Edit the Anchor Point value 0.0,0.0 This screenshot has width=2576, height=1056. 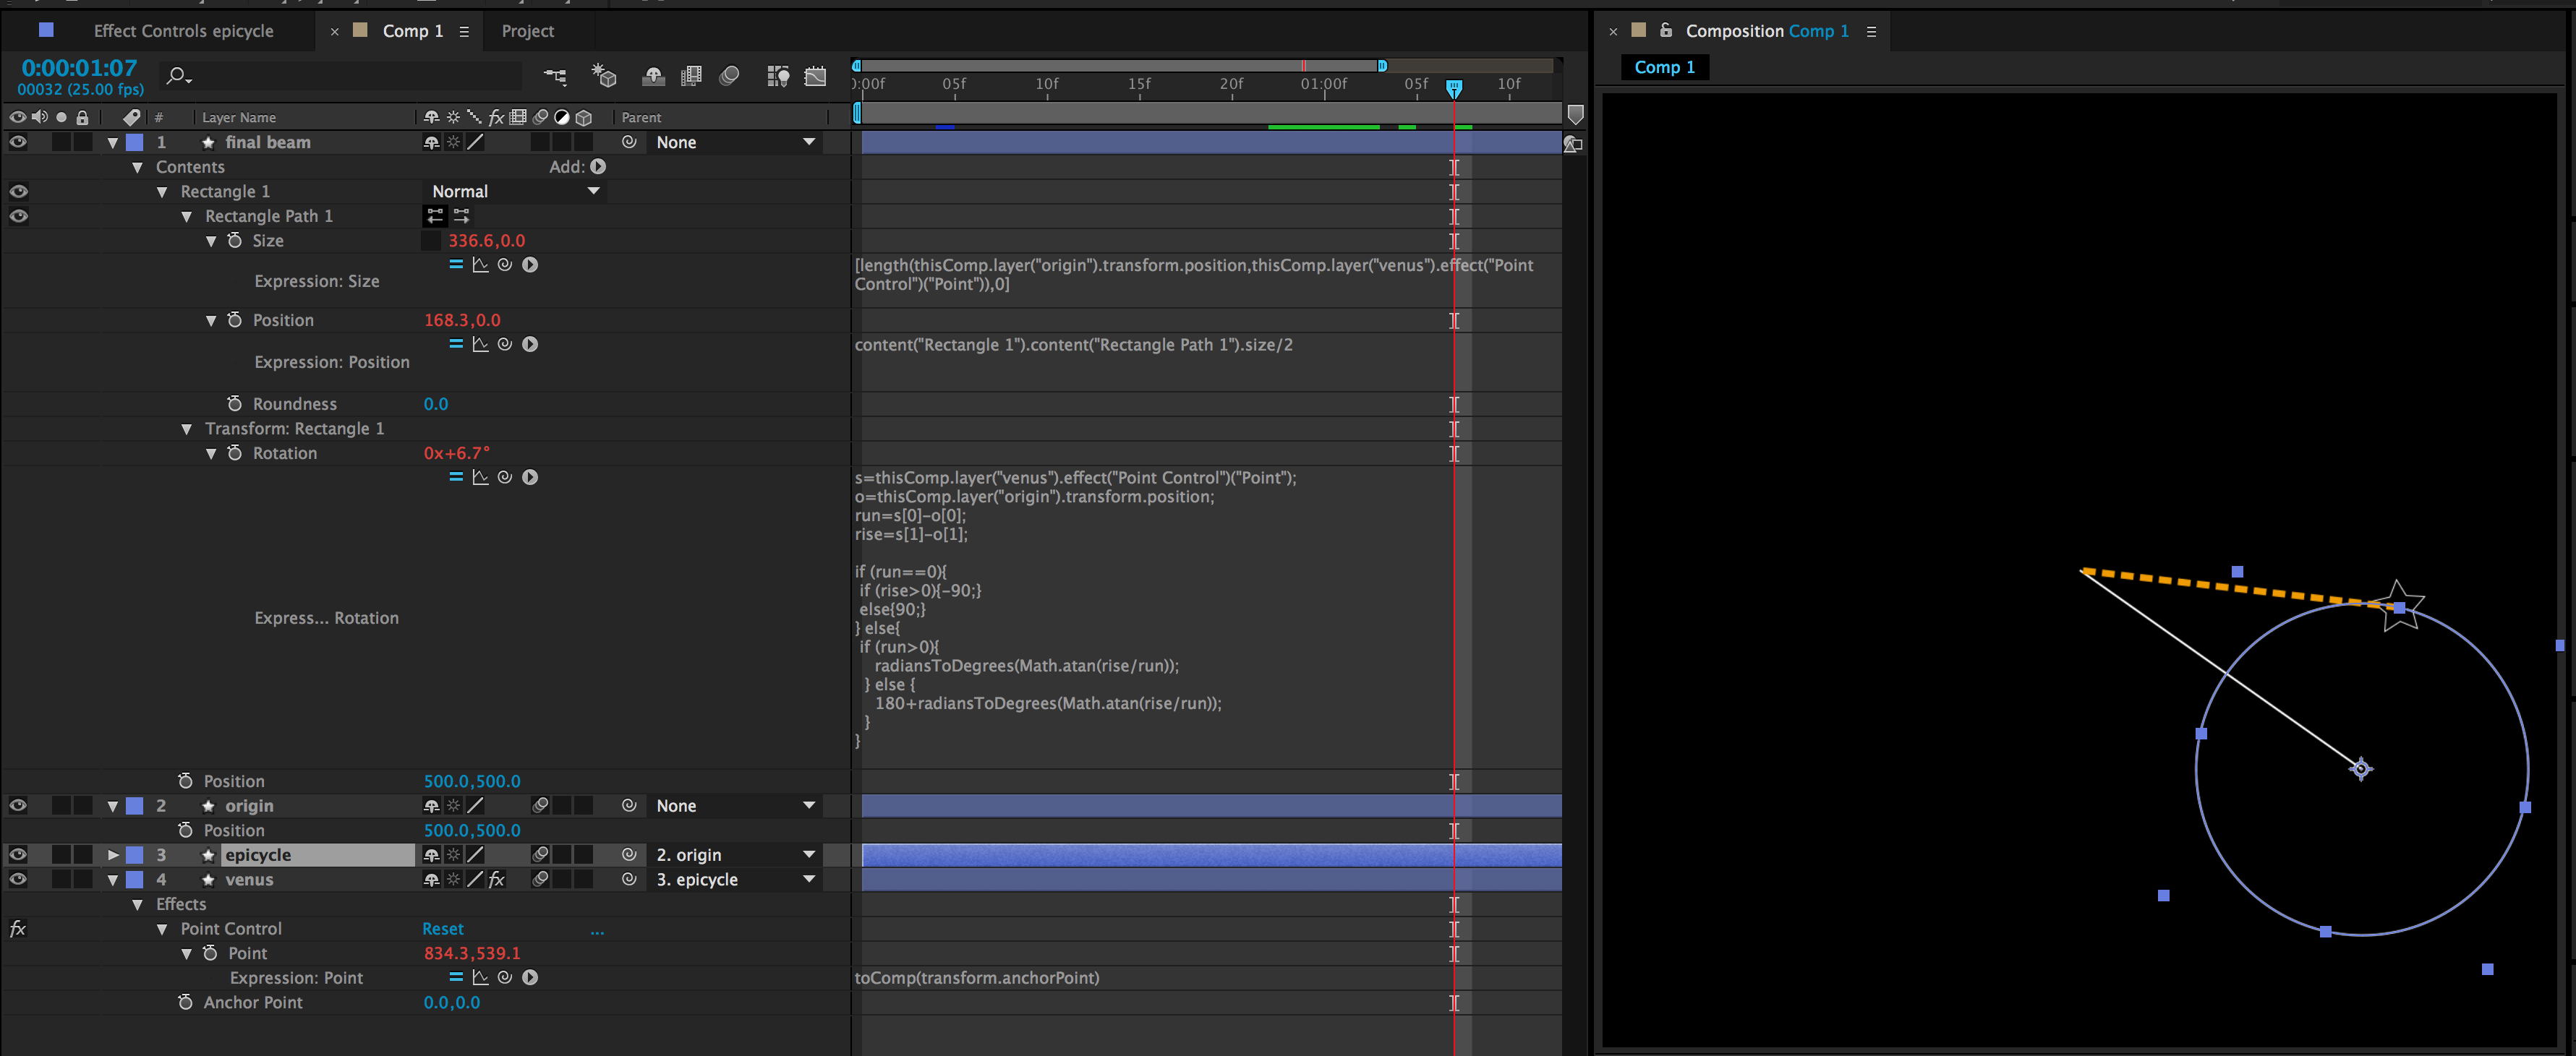click(451, 1003)
